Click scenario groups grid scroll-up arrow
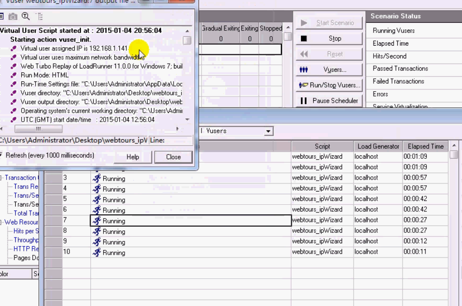This screenshot has height=306, width=462. (x=288, y=28)
